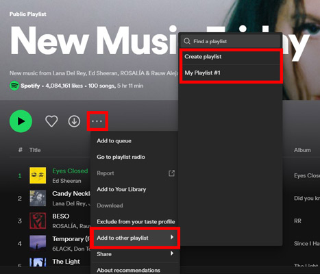Open the Lana Del Rey artist link under track 2
Image resolution: width=320 pixels, height=274 pixels.
69,203
